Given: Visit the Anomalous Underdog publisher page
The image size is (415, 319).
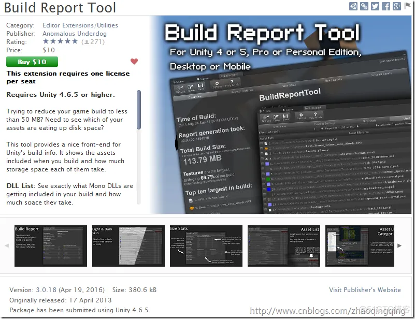Looking at the screenshot, I should pos(75,34).
